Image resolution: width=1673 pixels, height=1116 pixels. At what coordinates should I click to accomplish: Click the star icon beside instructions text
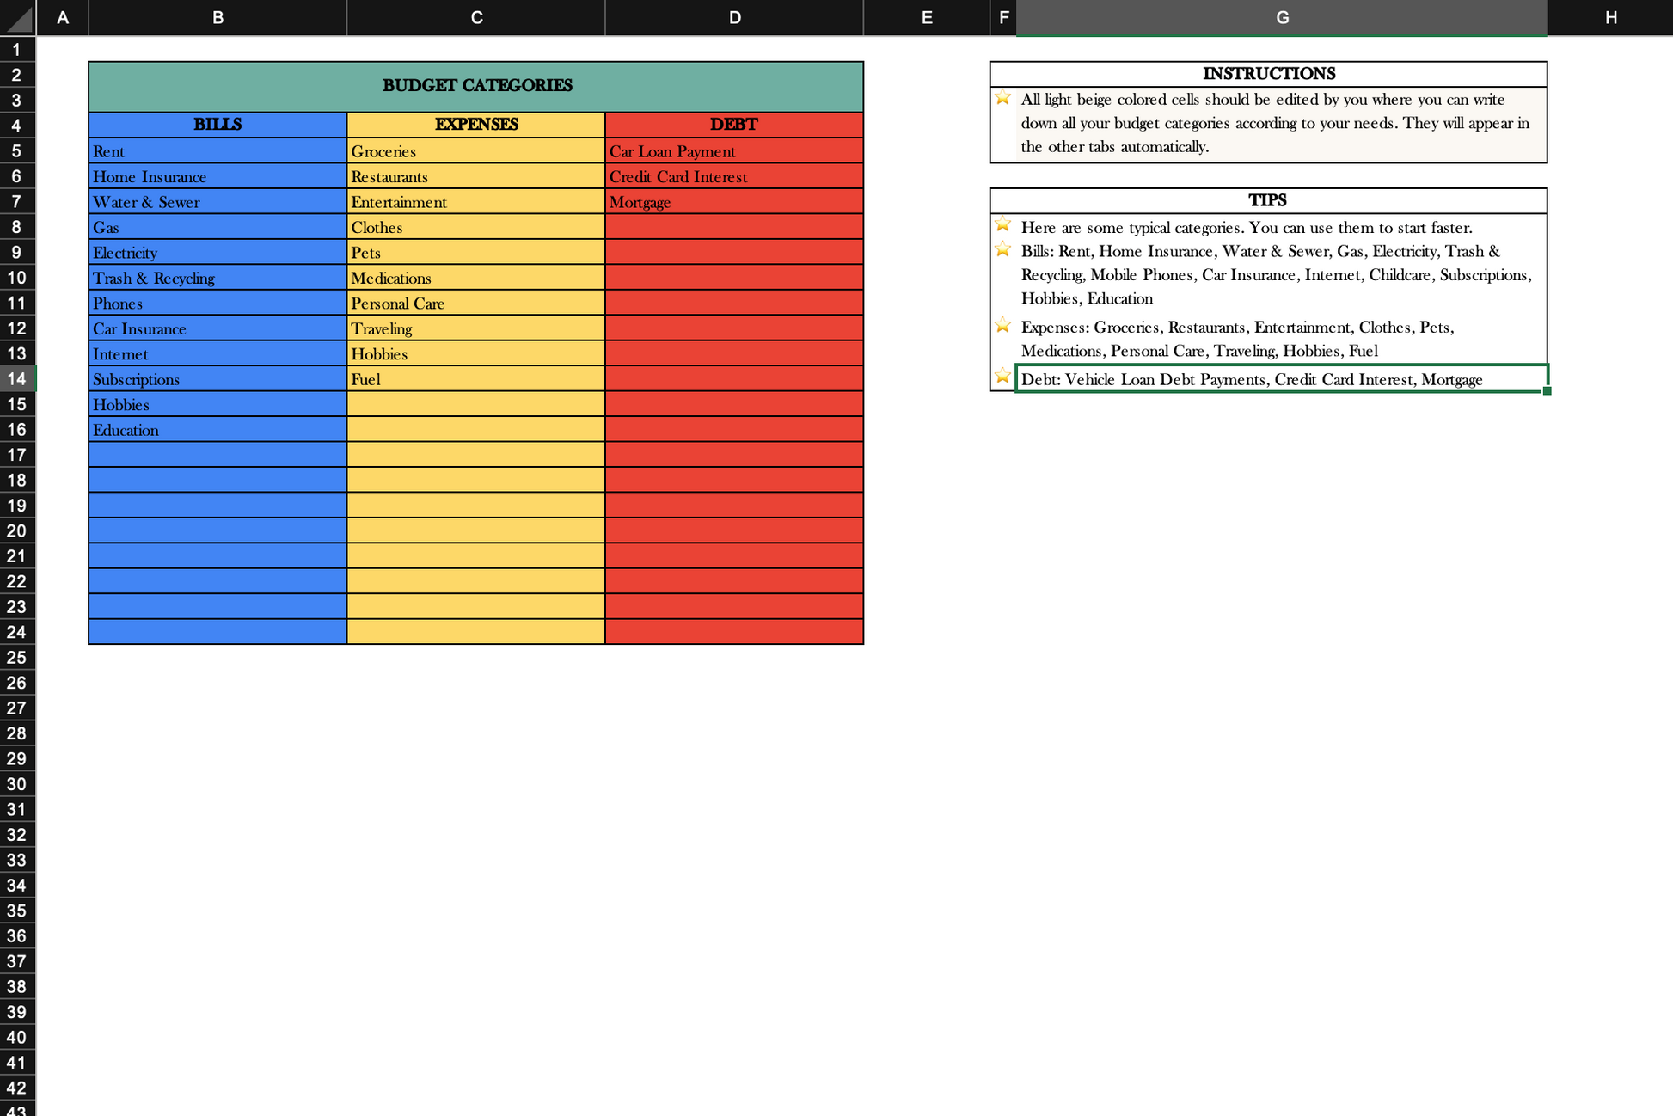(x=1002, y=98)
